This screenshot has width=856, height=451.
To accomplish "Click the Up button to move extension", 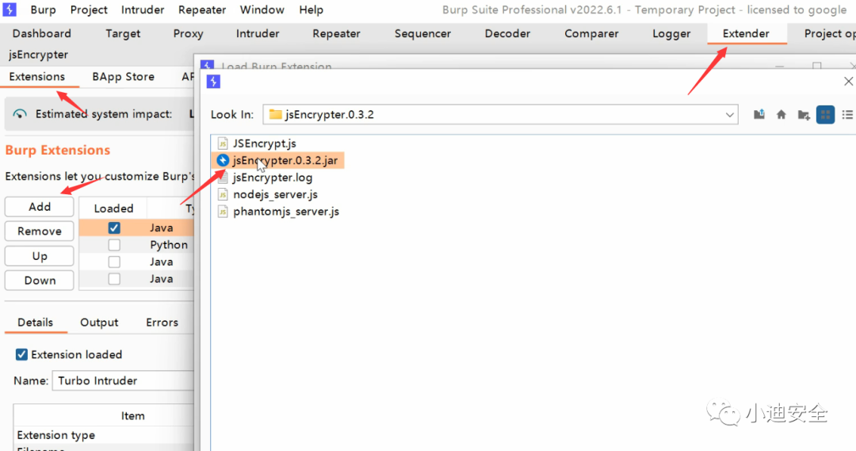I will coord(40,255).
